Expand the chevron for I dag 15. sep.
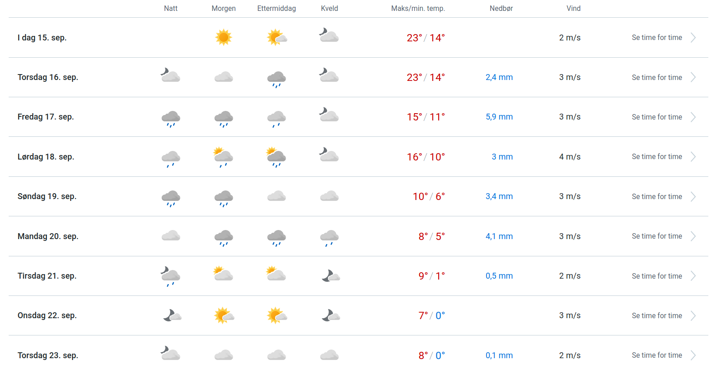The image size is (717, 375). click(693, 38)
